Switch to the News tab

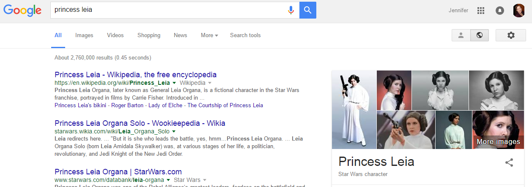click(180, 35)
